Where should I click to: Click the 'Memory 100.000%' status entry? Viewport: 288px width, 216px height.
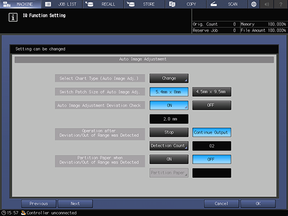(263, 24)
